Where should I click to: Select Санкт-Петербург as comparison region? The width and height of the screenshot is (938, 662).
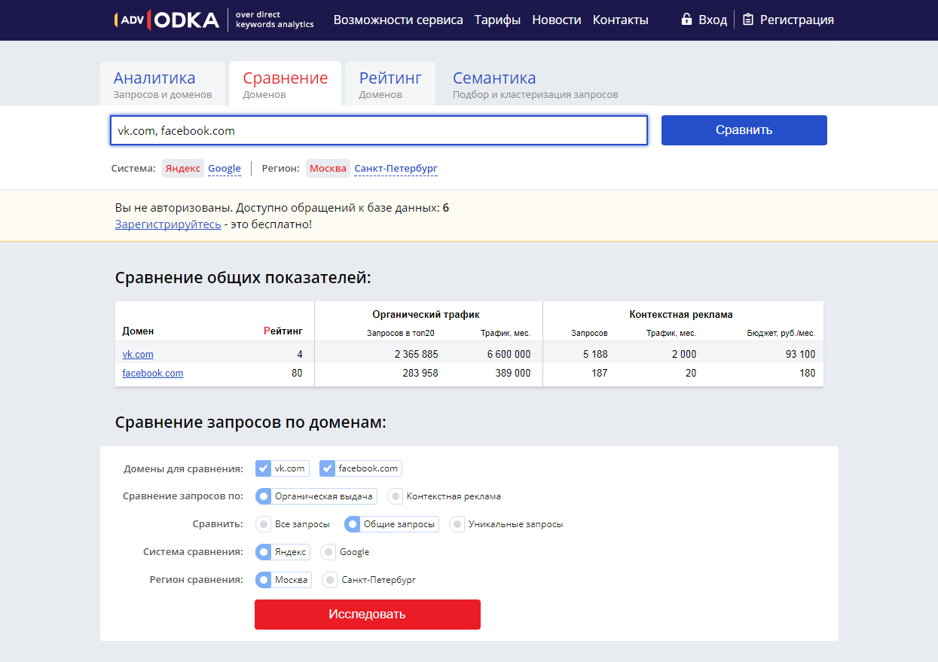[329, 579]
